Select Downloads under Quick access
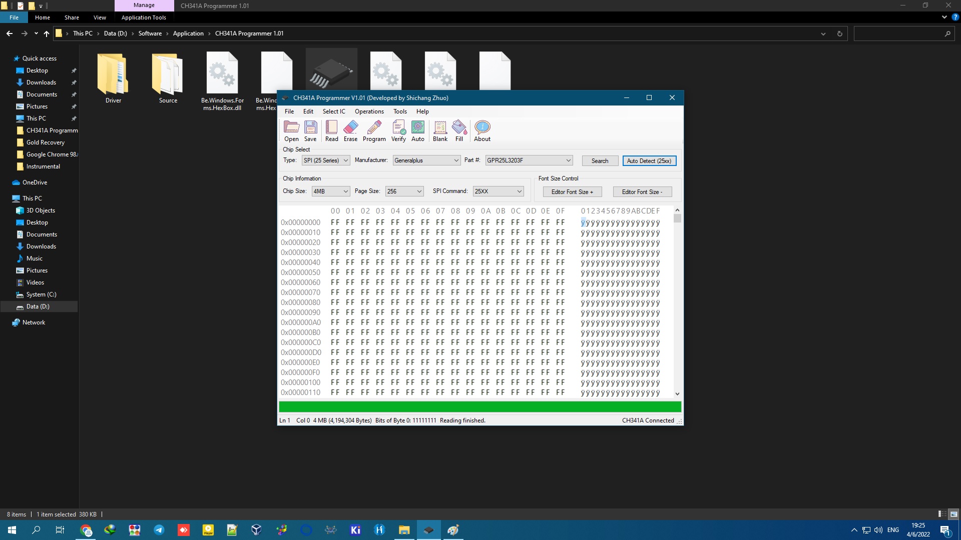 pyautogui.click(x=41, y=82)
